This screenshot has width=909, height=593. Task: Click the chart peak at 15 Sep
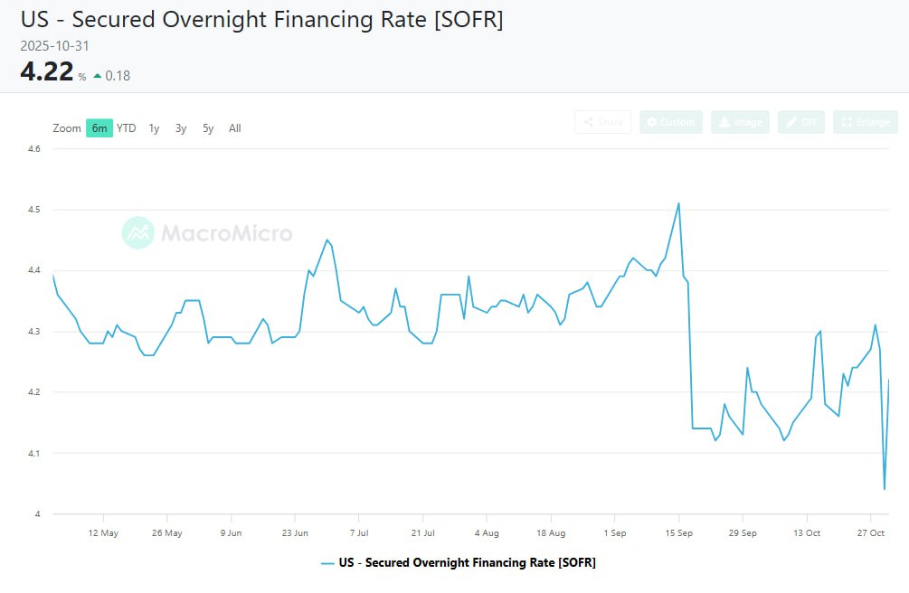[678, 203]
